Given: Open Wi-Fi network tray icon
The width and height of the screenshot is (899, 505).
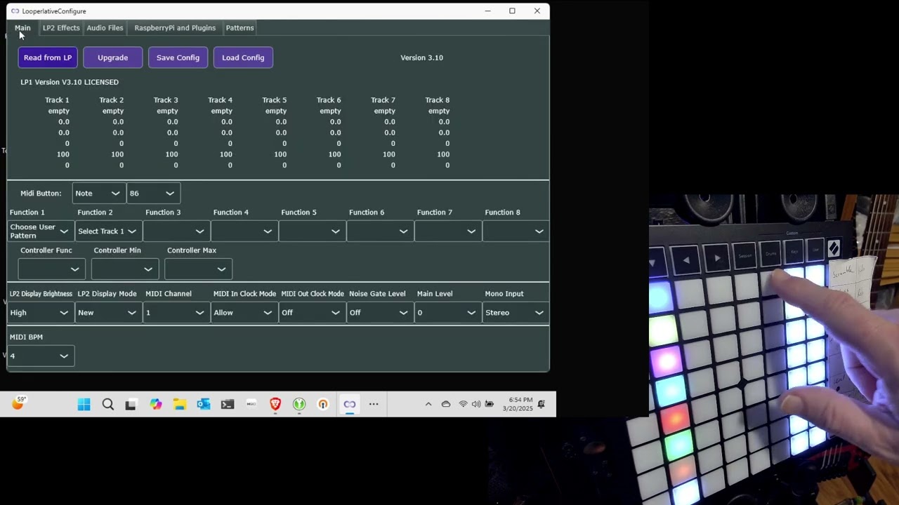Looking at the screenshot, I should click(x=463, y=404).
